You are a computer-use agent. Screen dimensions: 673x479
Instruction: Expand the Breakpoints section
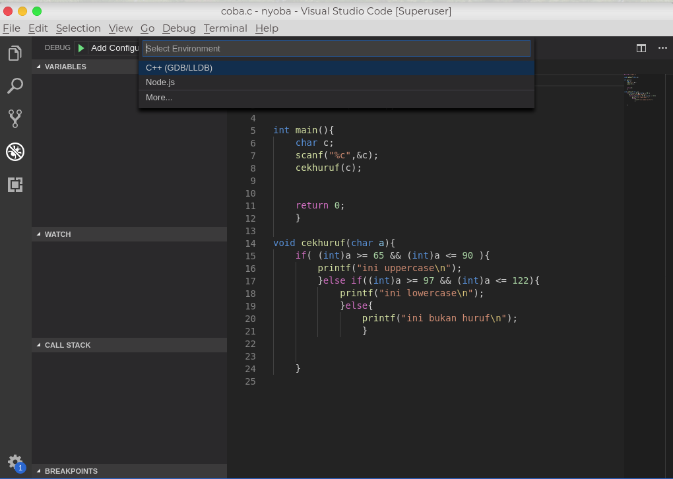[x=71, y=471]
